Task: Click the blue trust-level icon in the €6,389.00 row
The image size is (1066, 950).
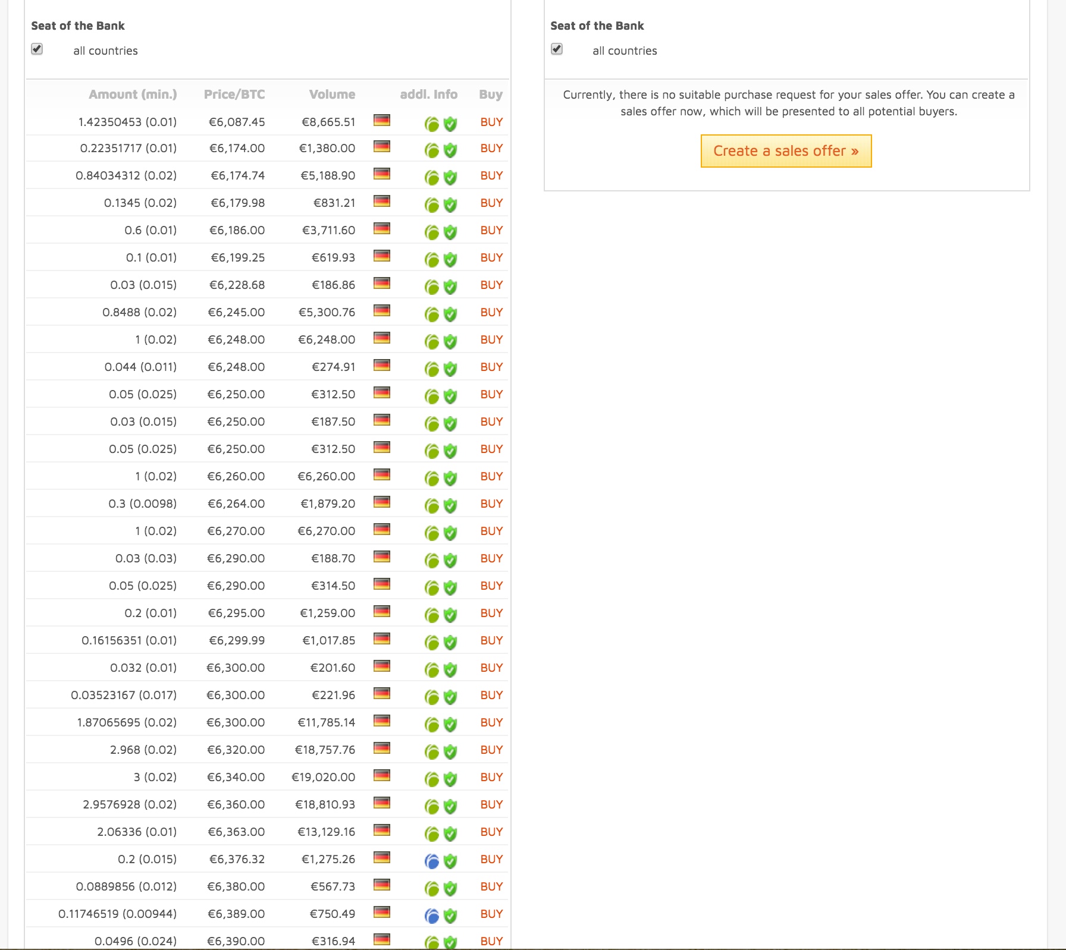Action: [432, 916]
